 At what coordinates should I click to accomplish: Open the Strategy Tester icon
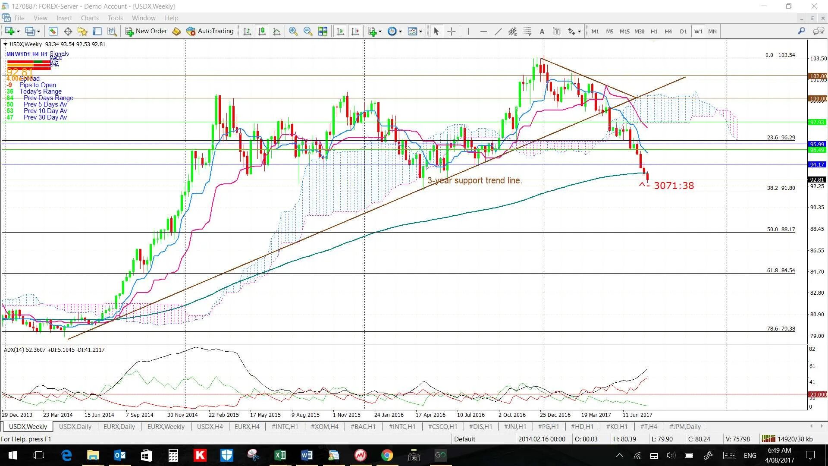[x=112, y=31]
